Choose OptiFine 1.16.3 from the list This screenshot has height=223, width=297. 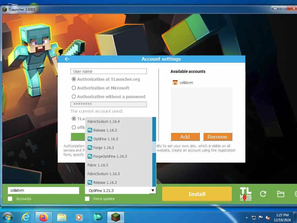[x=119, y=139]
